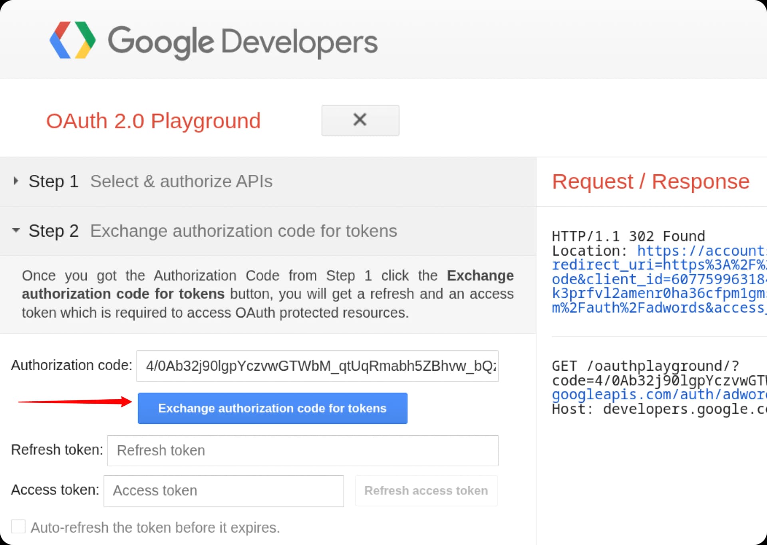
Task: Click Exchange authorization code for tokens button
Action: (x=272, y=408)
